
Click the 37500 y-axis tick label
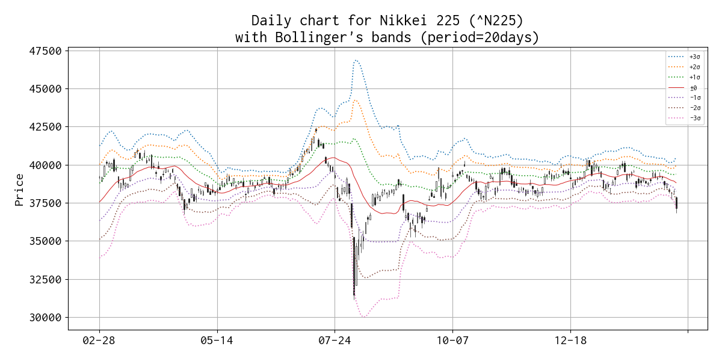[45, 203]
